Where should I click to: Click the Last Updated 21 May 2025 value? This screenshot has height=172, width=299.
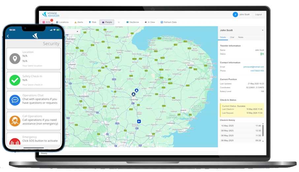point(256,84)
